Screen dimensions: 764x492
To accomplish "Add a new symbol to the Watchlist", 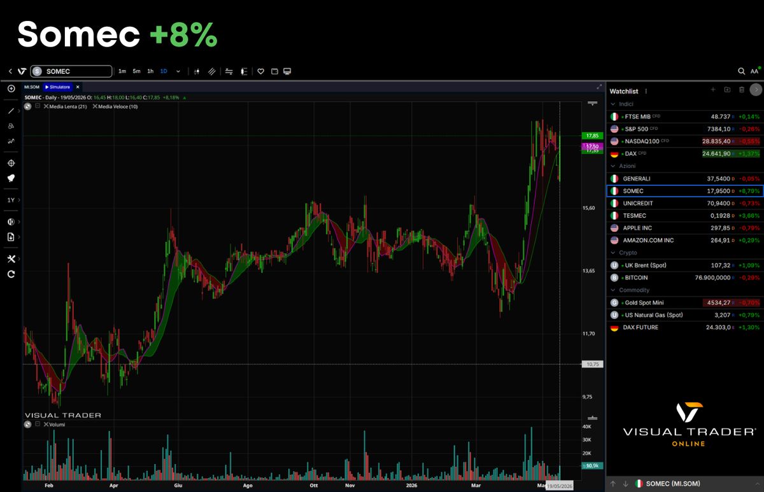I will (713, 90).
